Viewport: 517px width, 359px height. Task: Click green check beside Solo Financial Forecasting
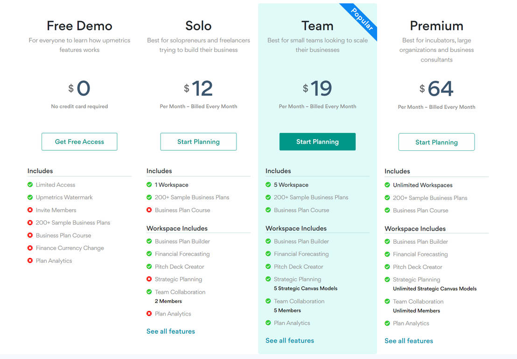(149, 254)
